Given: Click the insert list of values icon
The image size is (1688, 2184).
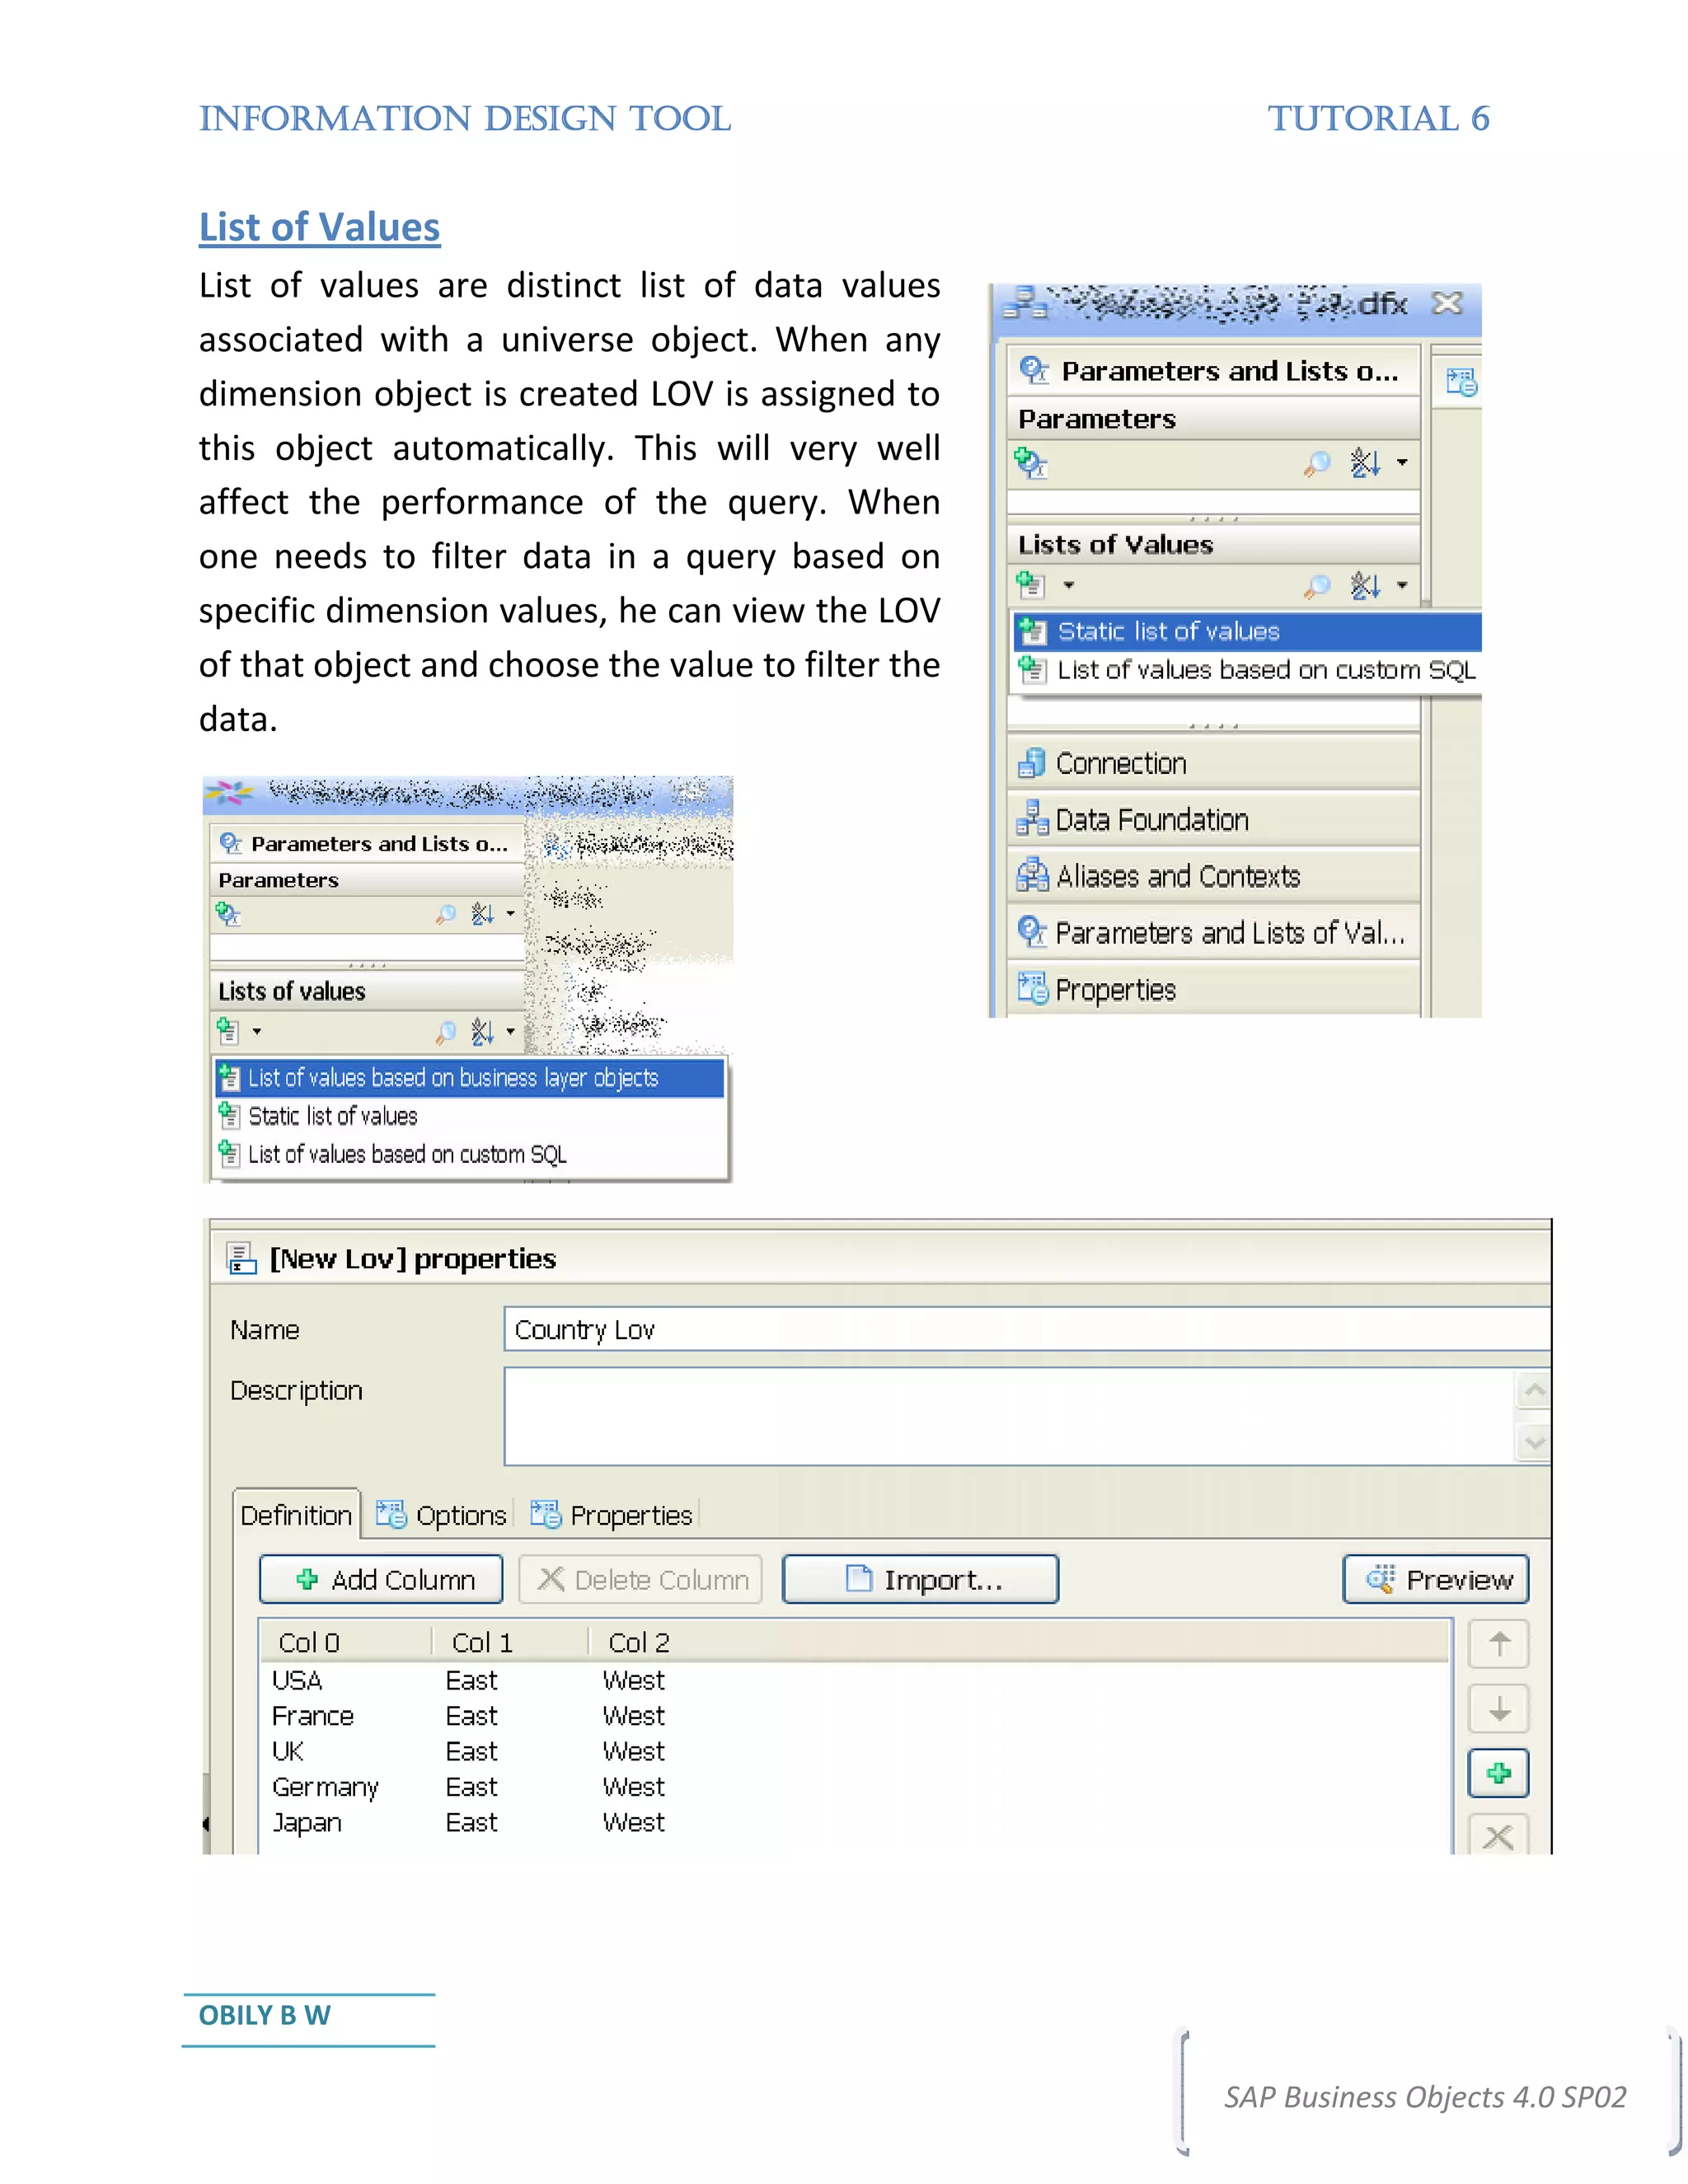Looking at the screenshot, I should [x=1030, y=585].
